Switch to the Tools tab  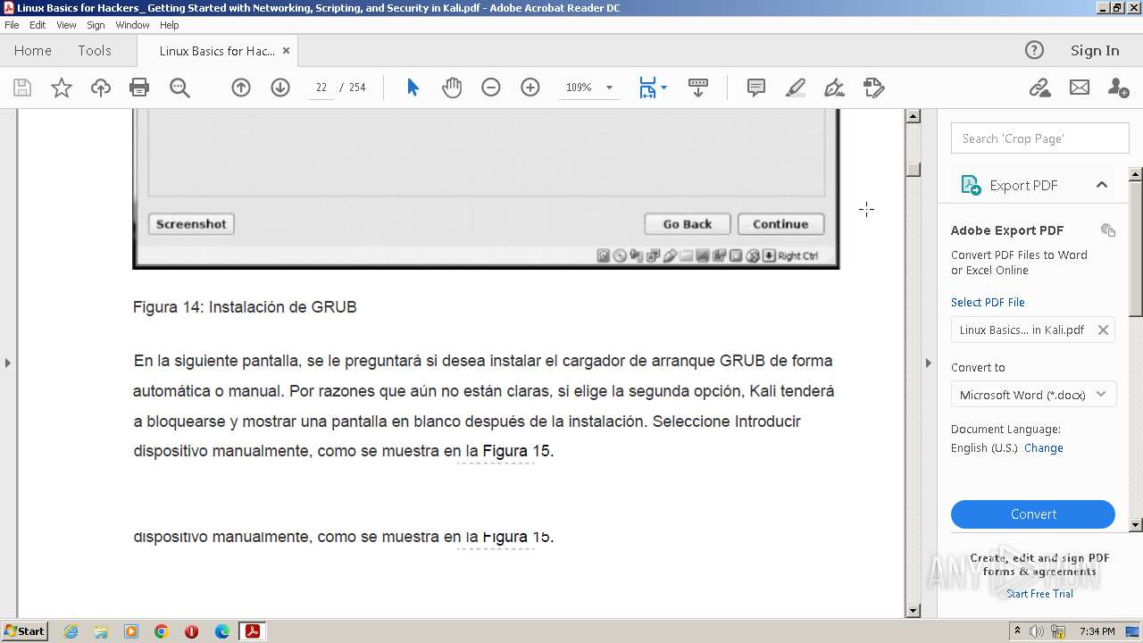(95, 51)
